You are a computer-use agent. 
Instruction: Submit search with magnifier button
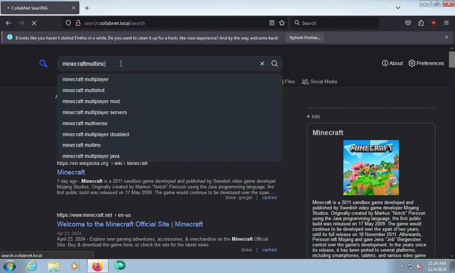coord(274,64)
